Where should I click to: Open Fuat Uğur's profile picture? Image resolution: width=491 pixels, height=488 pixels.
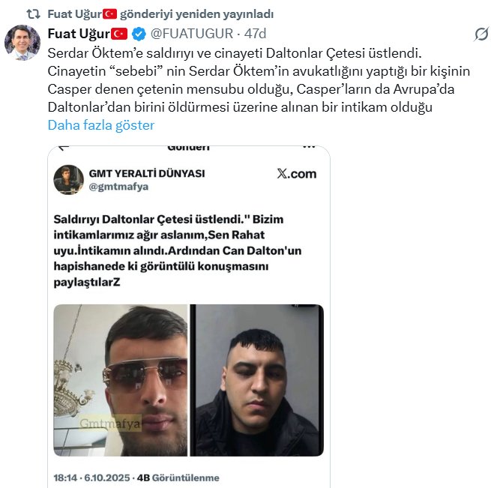point(22,43)
